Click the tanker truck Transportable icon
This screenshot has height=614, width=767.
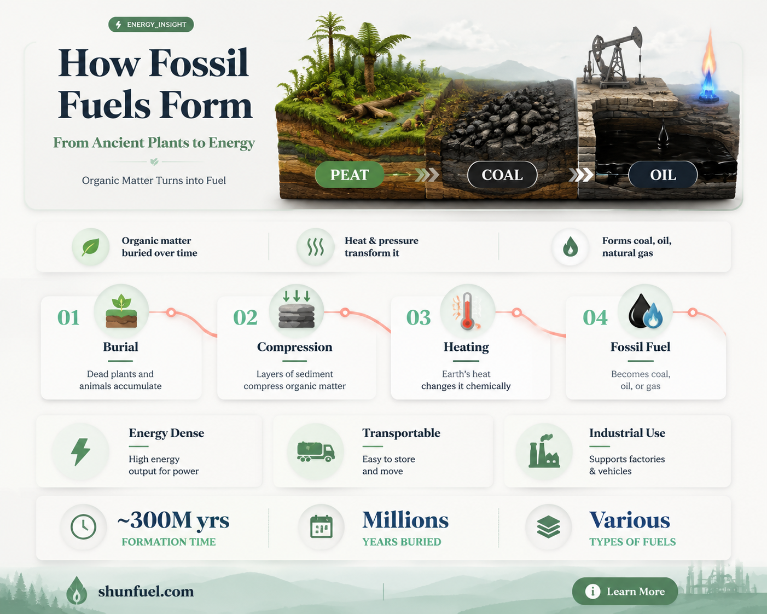316,451
